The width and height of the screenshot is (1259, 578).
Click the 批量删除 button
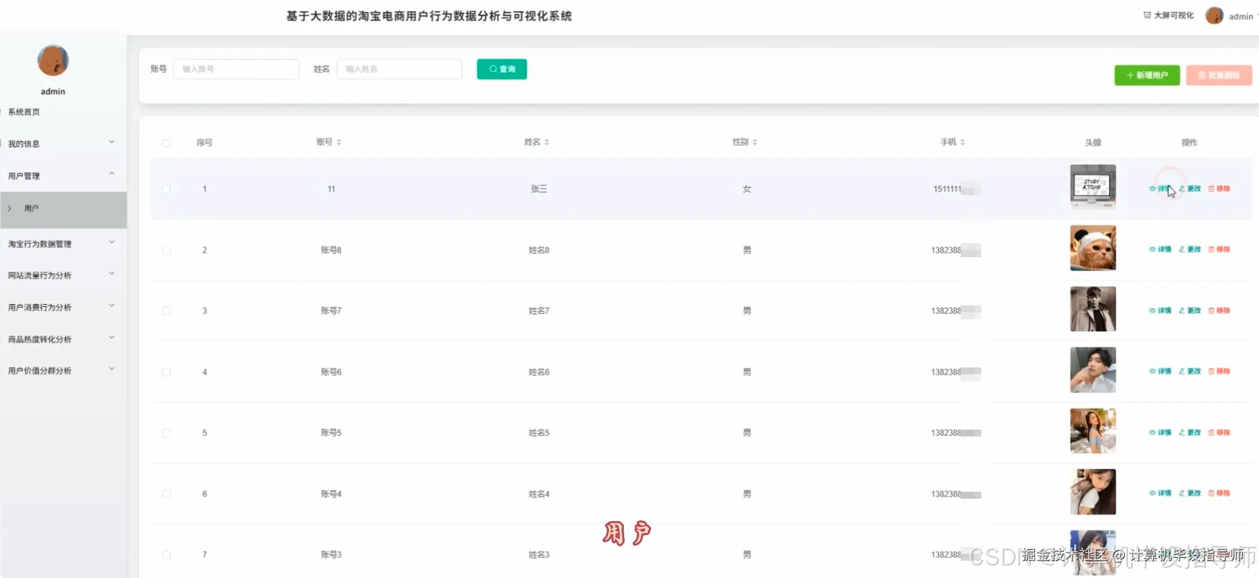tap(1219, 75)
